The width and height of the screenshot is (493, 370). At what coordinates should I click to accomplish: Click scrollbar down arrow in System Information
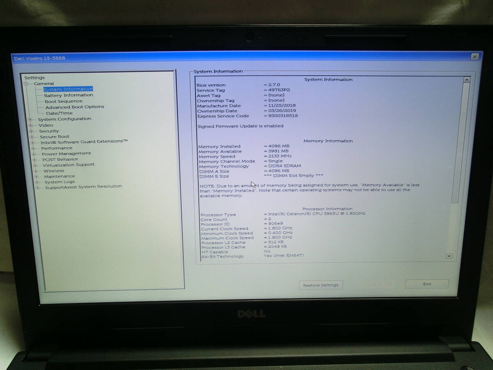click(x=449, y=256)
